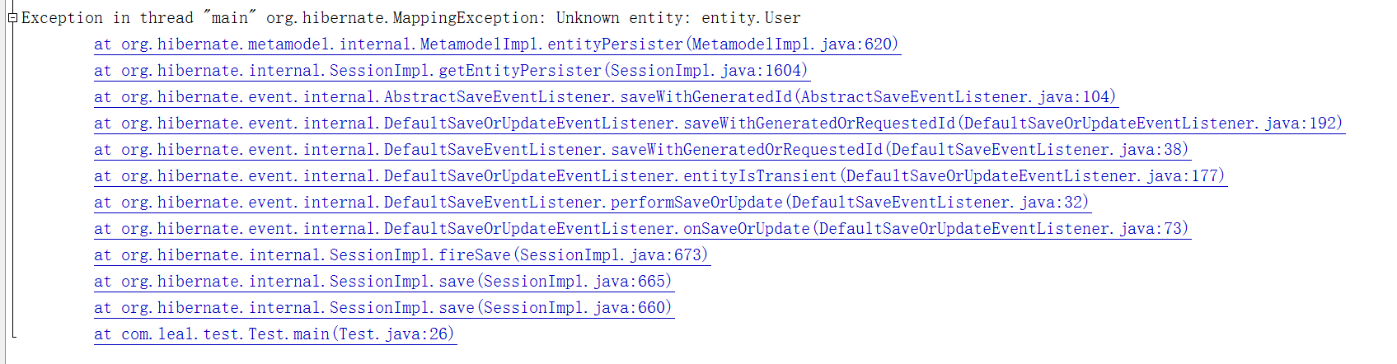Go to the DefaultSaveEventListener.java:38 frame
The height and width of the screenshot is (364, 1397).
(641, 150)
